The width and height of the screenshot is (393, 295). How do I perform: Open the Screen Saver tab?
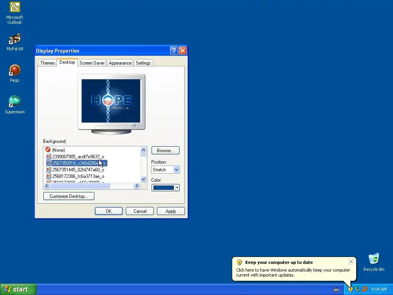coord(92,63)
